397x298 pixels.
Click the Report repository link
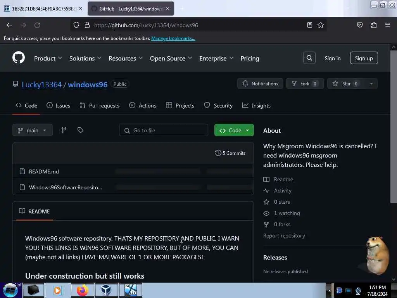coord(284,236)
